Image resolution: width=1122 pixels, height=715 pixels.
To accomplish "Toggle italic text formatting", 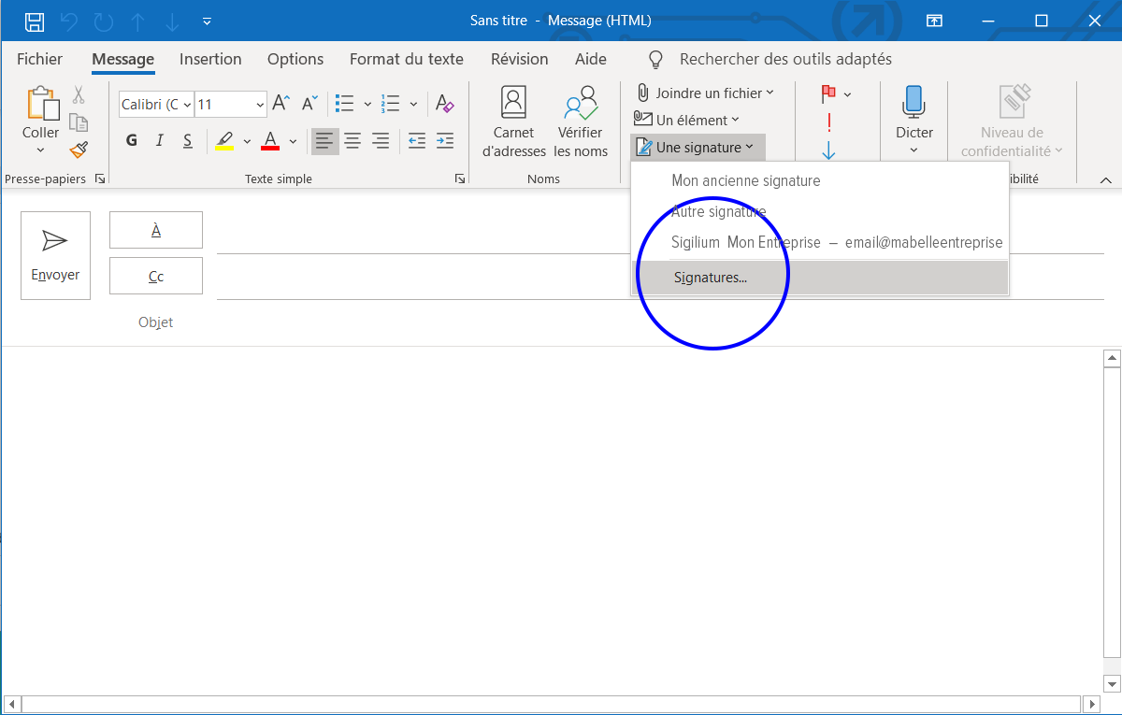I will [x=160, y=141].
